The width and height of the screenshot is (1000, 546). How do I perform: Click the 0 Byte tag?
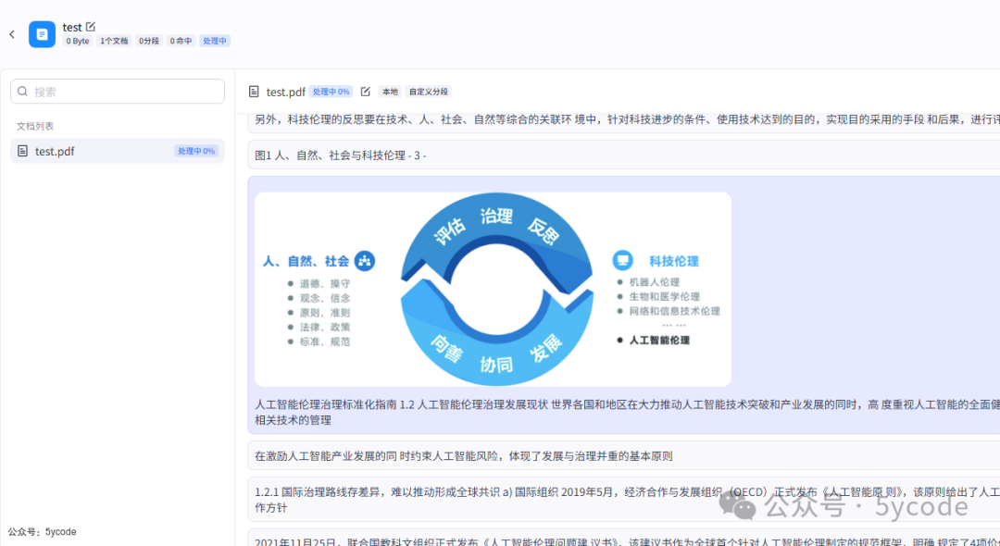(x=78, y=41)
